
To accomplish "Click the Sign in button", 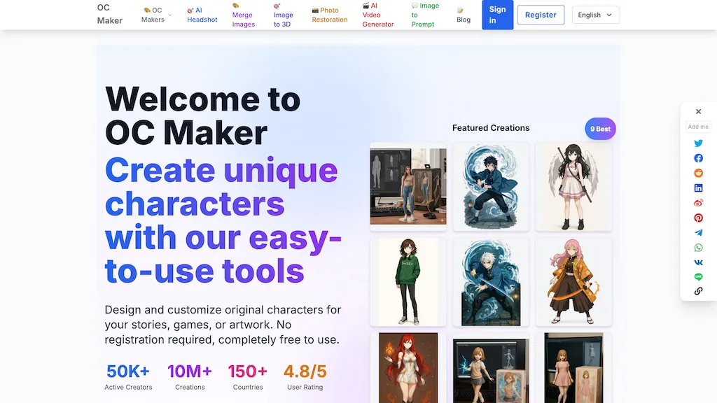I will pos(497,15).
